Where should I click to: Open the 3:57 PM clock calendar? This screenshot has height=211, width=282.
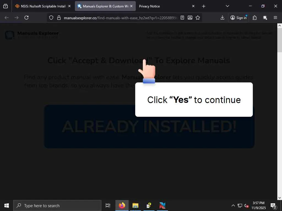[258, 206]
